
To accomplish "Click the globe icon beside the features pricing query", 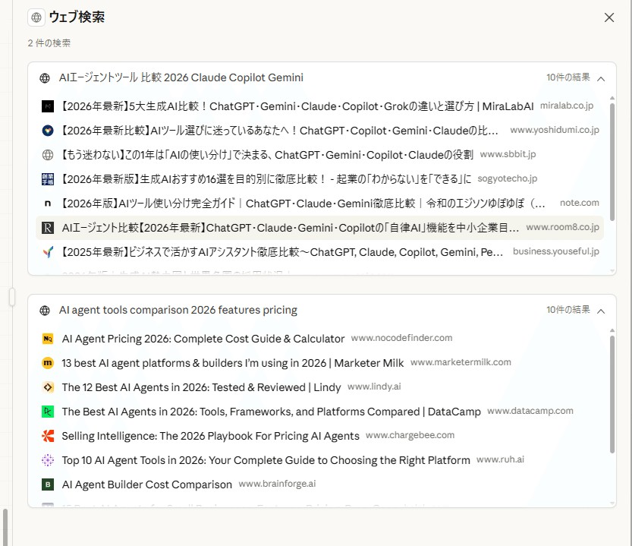I will click(x=45, y=311).
